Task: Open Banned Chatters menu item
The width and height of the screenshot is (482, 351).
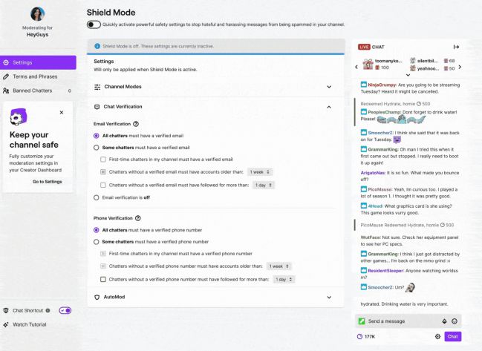Action: (x=38, y=91)
